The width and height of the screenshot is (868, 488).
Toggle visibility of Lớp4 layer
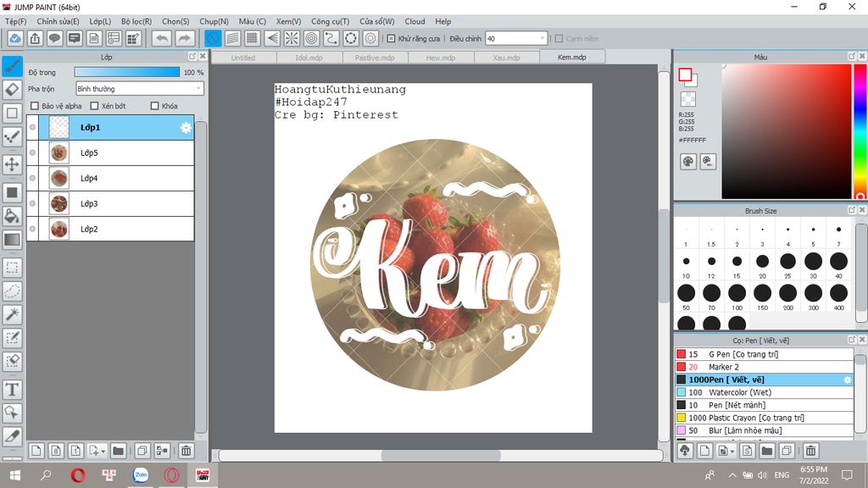(33, 178)
